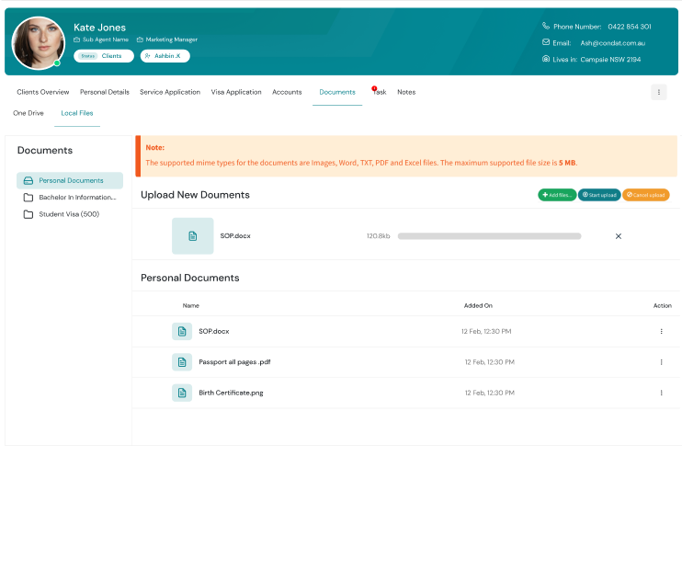Image resolution: width=682 pixels, height=570 pixels.
Task: Select the Personal Documents folder
Action: (x=70, y=180)
